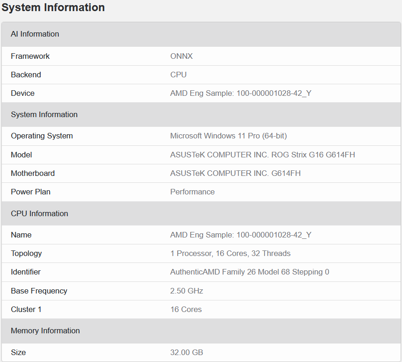402x362 pixels.
Task: Click the System Information page heading
Action: tap(53, 8)
